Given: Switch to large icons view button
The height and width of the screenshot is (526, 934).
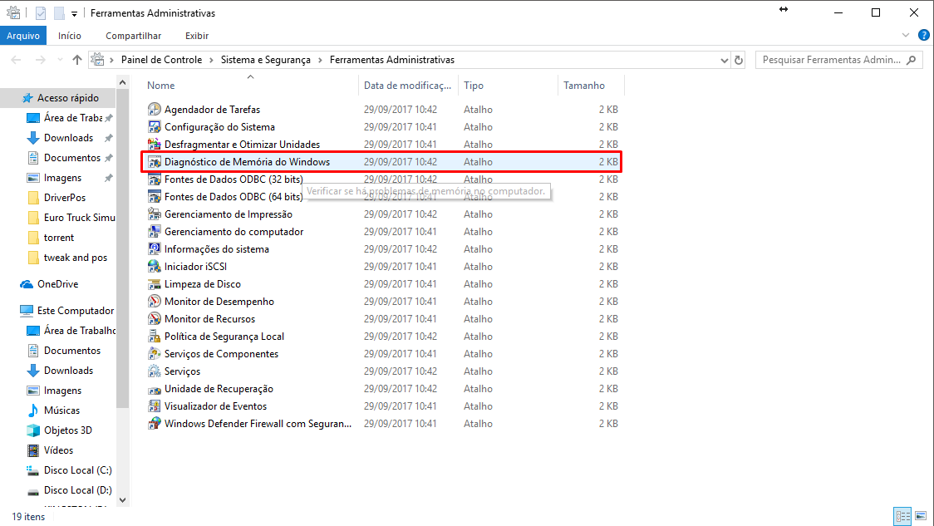Looking at the screenshot, I should tap(921, 516).
